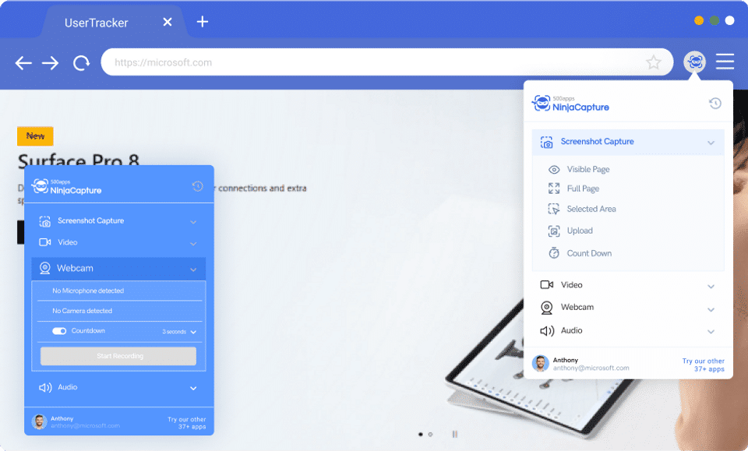
Task: Click the video camera icon in white panel
Action: [x=547, y=284]
